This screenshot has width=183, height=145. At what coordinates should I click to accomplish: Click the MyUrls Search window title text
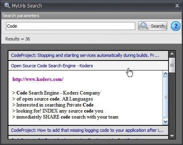click(x=27, y=6)
